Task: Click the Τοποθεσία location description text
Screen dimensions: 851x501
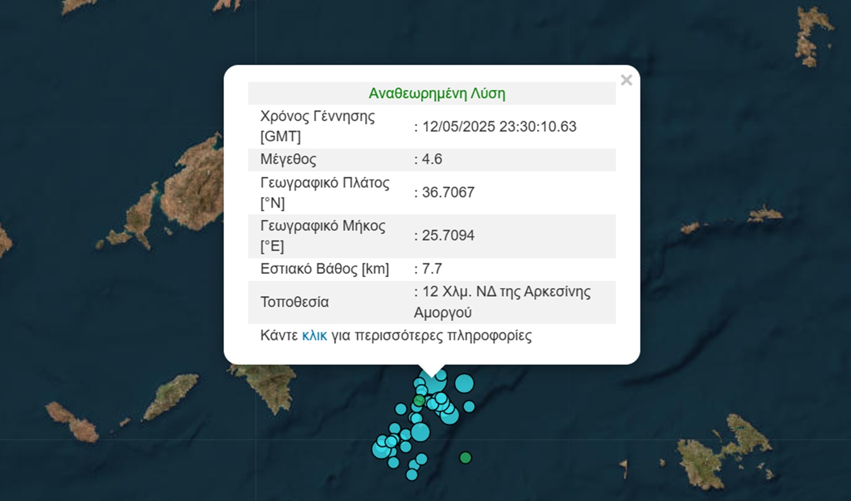Action: tap(502, 302)
